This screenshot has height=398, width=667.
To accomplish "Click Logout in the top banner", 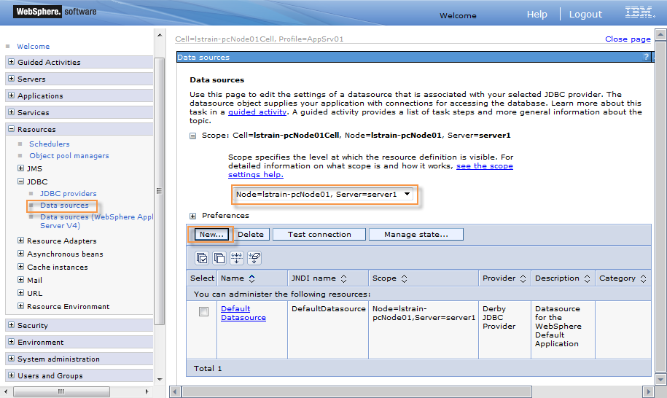I will (x=585, y=14).
